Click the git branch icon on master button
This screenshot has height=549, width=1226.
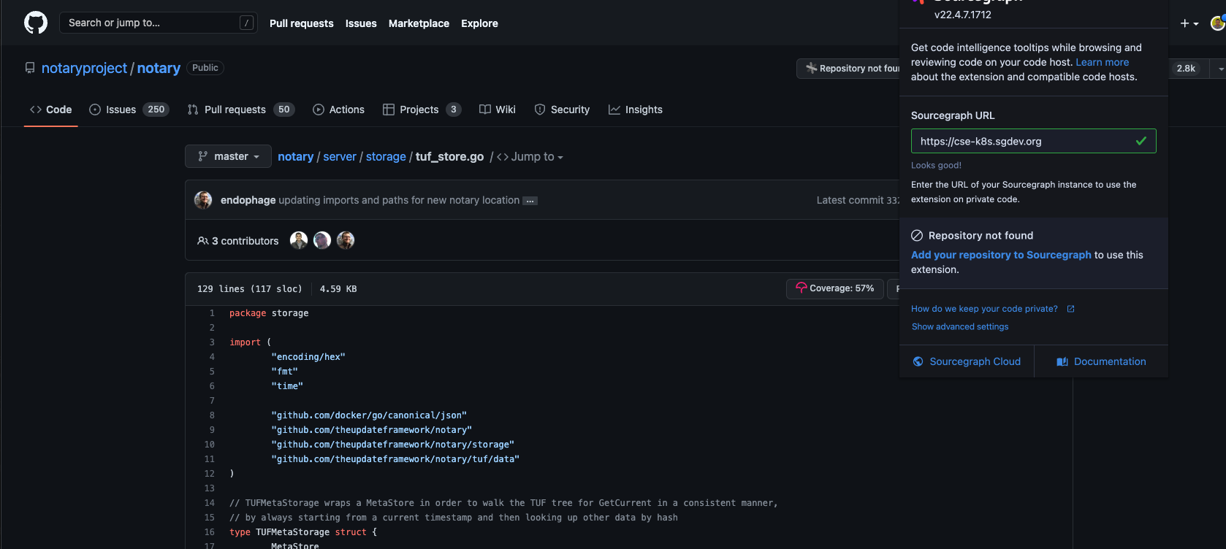[203, 156]
